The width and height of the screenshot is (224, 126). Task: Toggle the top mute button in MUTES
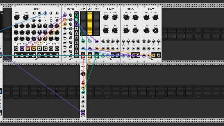pyautogui.click(x=71, y=15)
